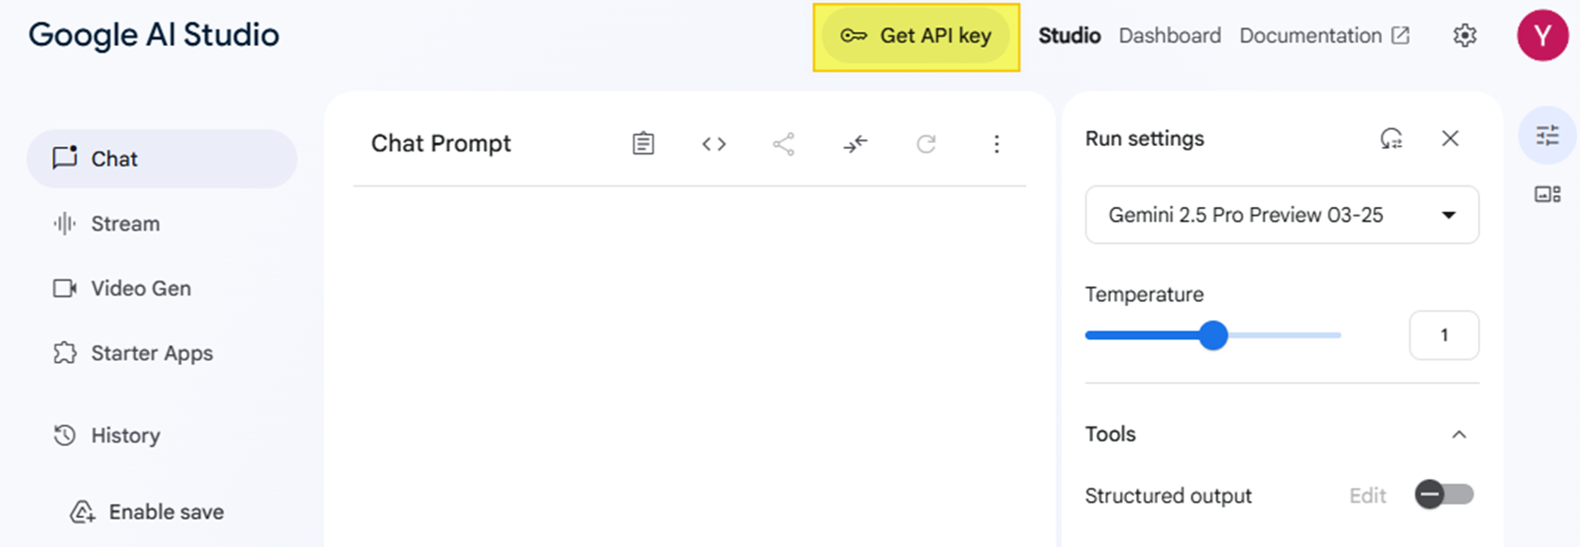1580x547 pixels.
Task: Click the Temperature value input box
Action: pos(1444,335)
